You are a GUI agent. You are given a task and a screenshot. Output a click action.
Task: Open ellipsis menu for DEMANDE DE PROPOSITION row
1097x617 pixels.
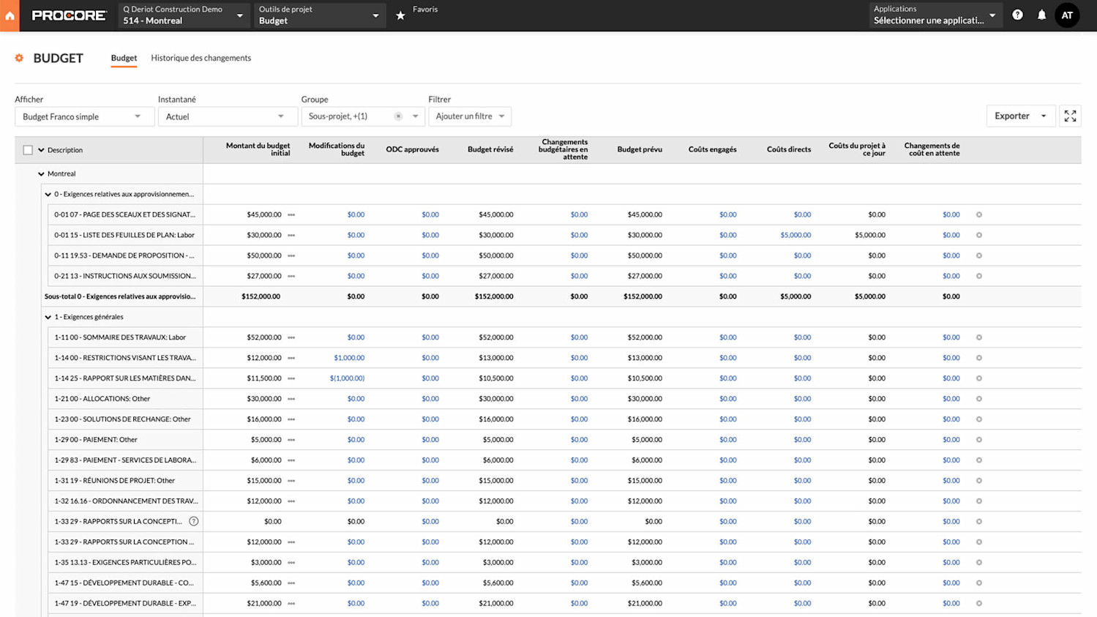pyautogui.click(x=291, y=255)
